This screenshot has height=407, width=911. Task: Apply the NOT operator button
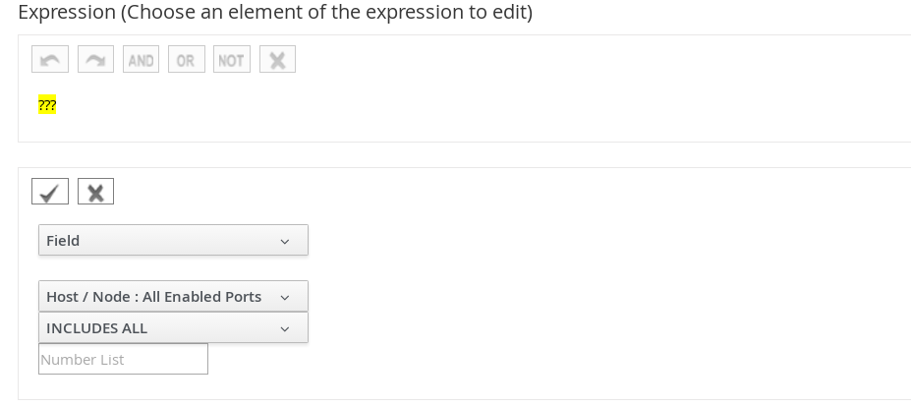pos(231,60)
